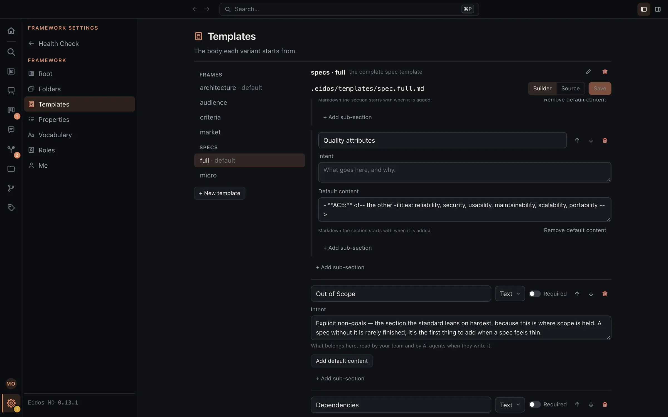
Task: Move Out of Scope section down
Action: click(x=591, y=294)
